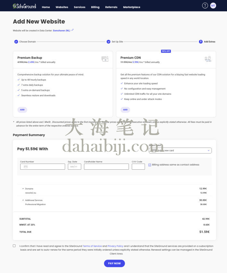The height and width of the screenshot is (273, 227).
Task: Click the SiteGround logo
Action: click(x=24, y=6)
